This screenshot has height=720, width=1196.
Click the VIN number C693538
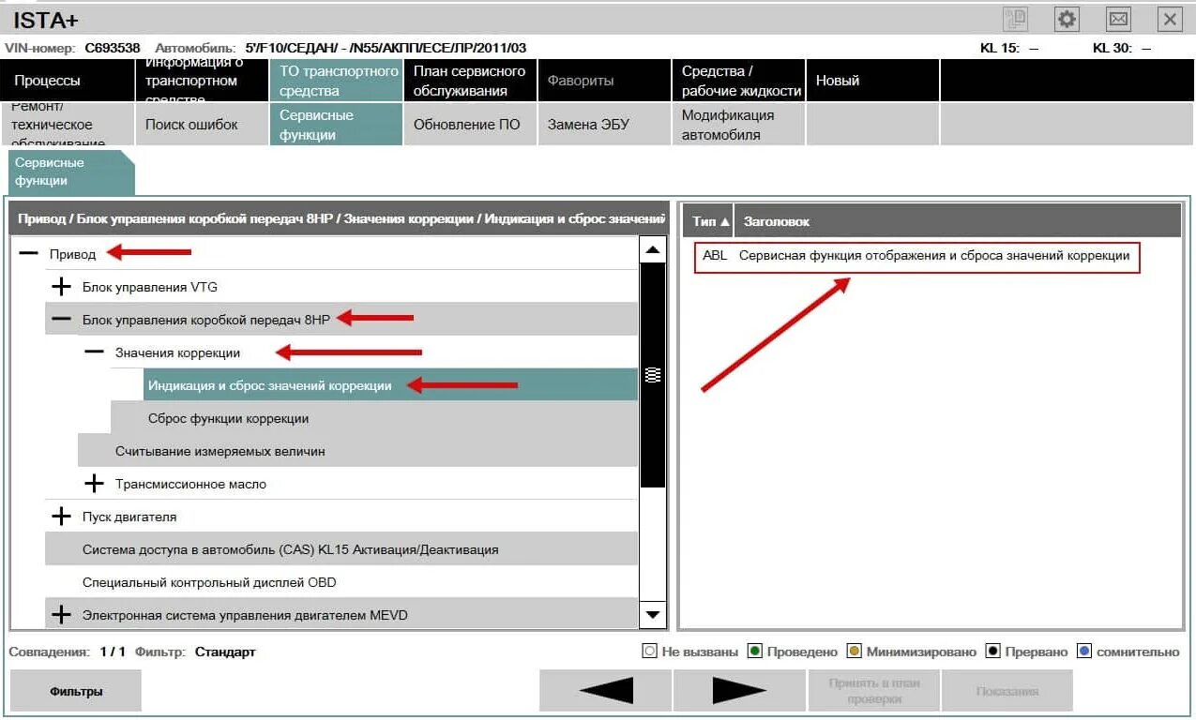(113, 48)
